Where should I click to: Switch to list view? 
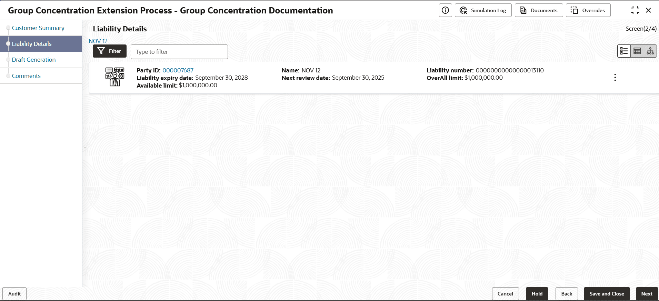(624, 51)
